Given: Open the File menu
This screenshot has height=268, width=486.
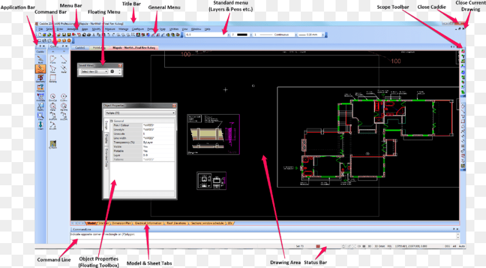Looking at the screenshot, I should pyautogui.click(x=41, y=29).
